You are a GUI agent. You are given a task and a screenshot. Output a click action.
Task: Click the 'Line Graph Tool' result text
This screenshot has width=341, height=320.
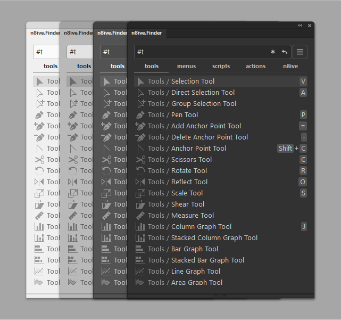[196, 272]
